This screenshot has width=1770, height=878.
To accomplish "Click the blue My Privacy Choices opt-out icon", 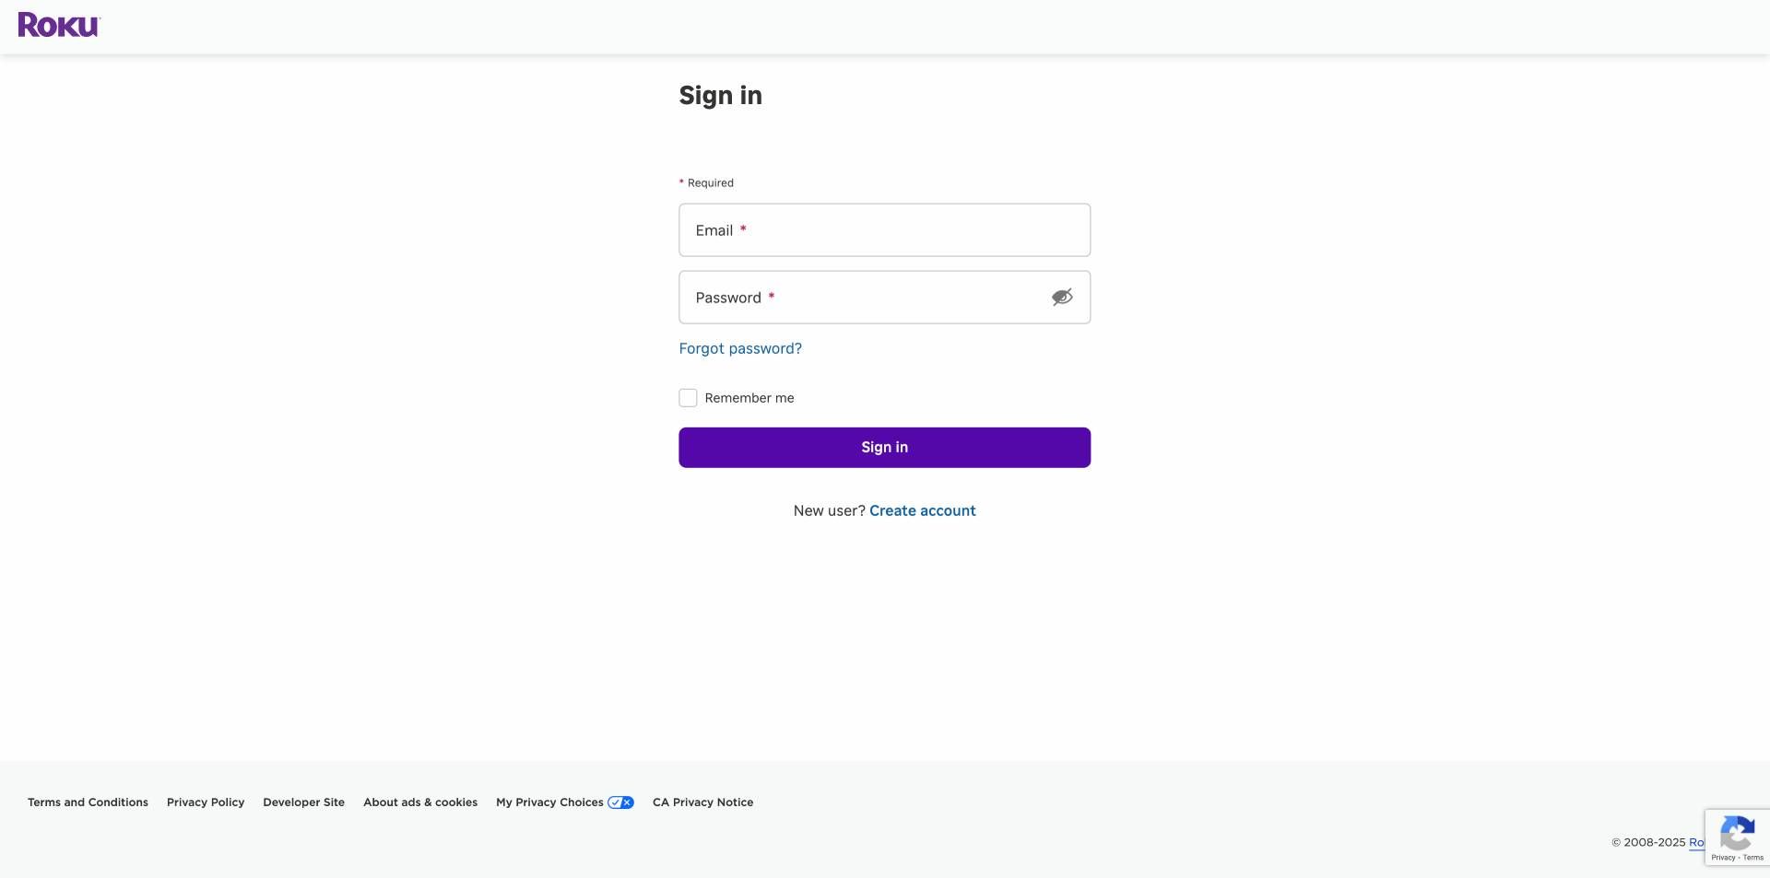I will 621,802.
